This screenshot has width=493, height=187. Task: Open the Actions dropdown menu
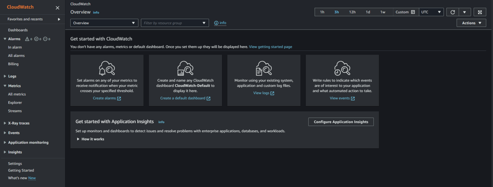472,23
